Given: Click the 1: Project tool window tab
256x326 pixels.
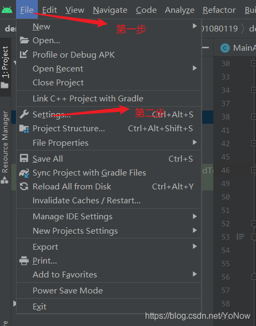Looking at the screenshot, I should 5,67.
